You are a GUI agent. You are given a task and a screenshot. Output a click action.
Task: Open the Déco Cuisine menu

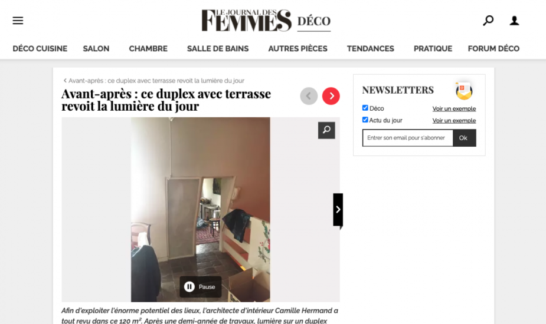pyautogui.click(x=40, y=49)
